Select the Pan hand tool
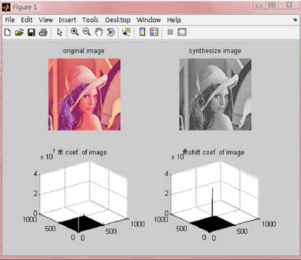The width and height of the screenshot is (301, 260). pos(99,32)
